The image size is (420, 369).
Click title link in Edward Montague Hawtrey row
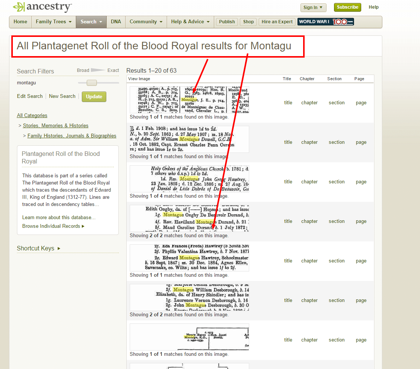pos(288,261)
